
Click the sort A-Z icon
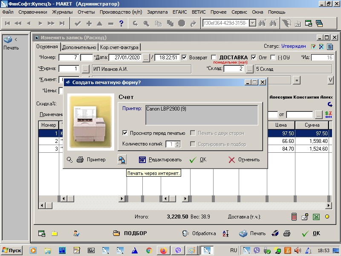pyautogui.click(x=226, y=233)
